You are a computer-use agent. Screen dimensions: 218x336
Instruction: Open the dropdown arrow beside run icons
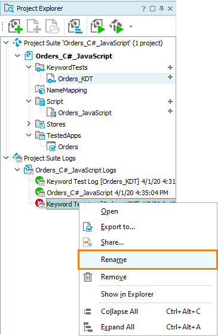pyautogui.click(x=131, y=27)
